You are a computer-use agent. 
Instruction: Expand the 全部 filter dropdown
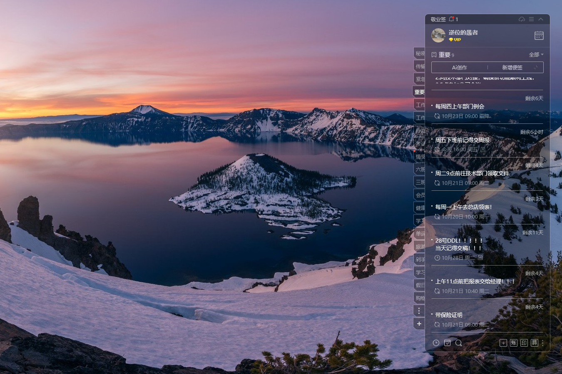pos(536,54)
